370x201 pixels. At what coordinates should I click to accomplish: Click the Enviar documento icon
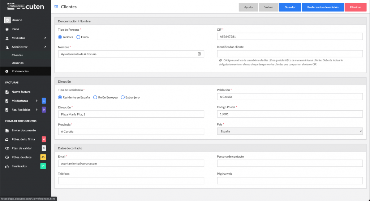(7, 131)
